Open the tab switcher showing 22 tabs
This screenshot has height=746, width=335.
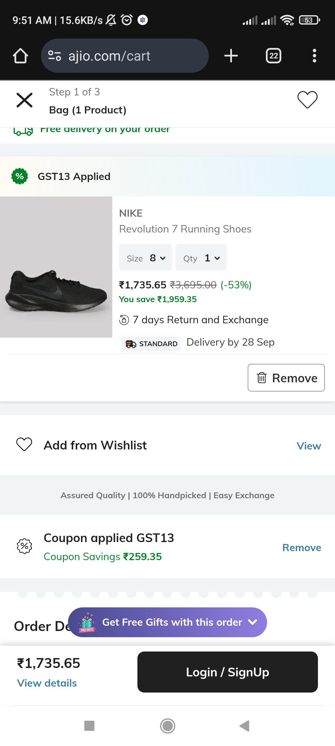point(274,56)
